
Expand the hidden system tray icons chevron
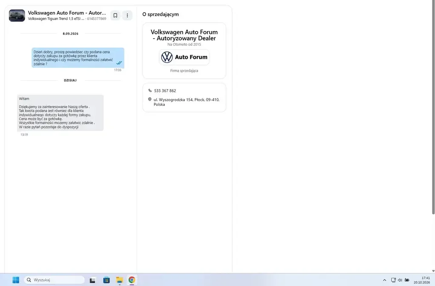click(384, 280)
